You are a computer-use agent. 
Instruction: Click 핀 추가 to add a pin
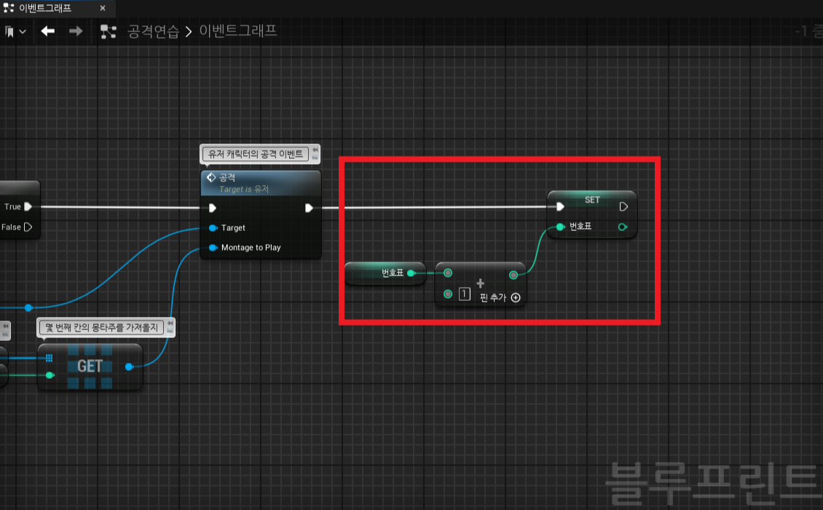500,298
